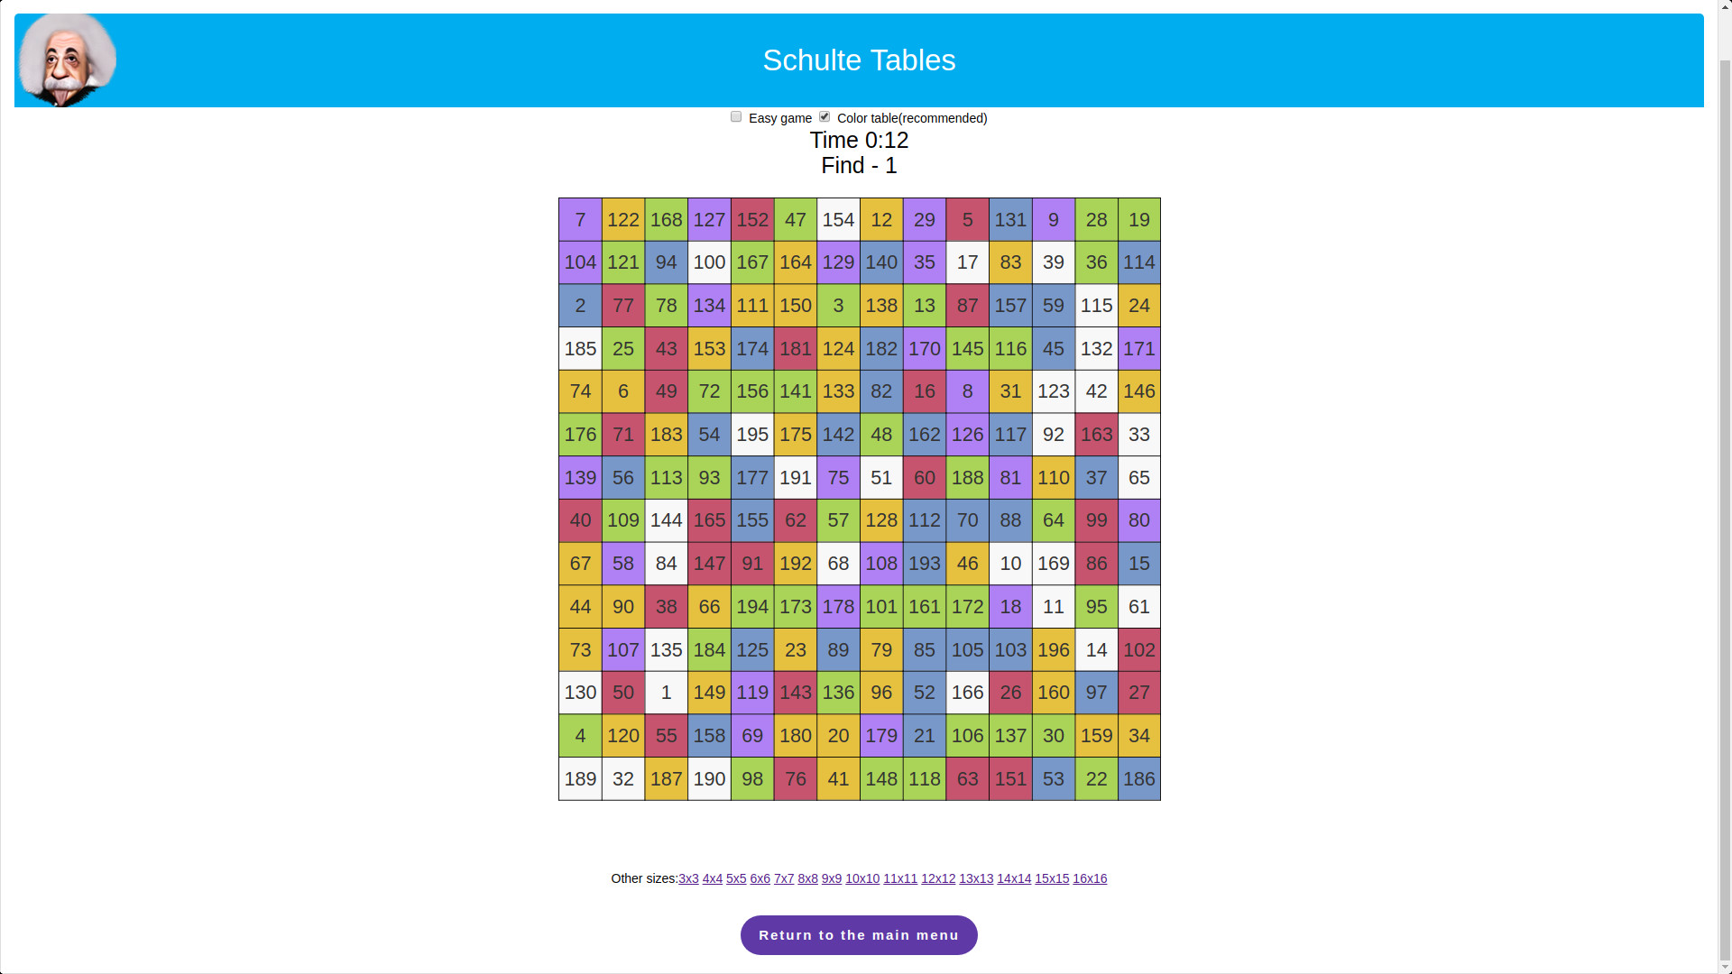The image size is (1732, 974).
Task: Click the Einstein logo image
Action: tap(68, 60)
